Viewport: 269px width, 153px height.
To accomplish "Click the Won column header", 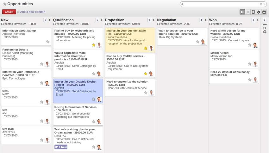I will tap(213, 20).
